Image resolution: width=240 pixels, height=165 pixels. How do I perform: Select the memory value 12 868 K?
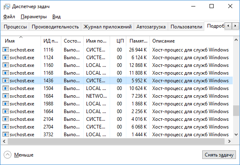pos(138,65)
